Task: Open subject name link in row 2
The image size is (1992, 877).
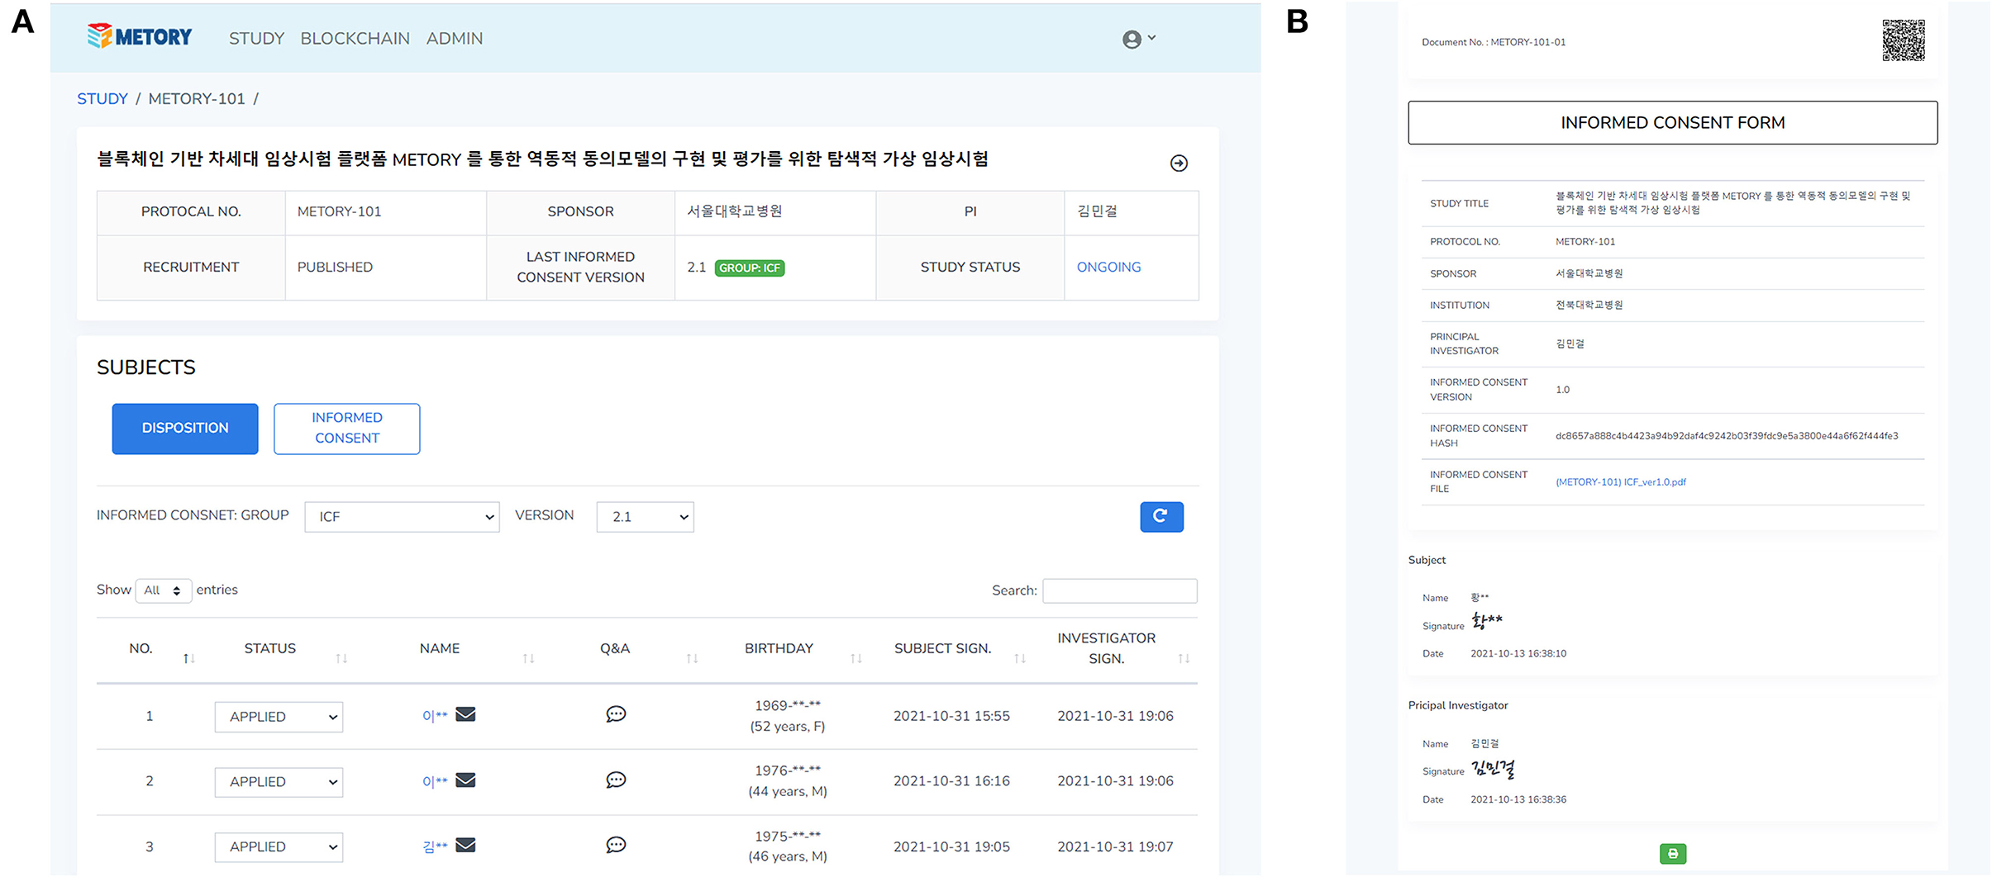Action: click(x=435, y=781)
